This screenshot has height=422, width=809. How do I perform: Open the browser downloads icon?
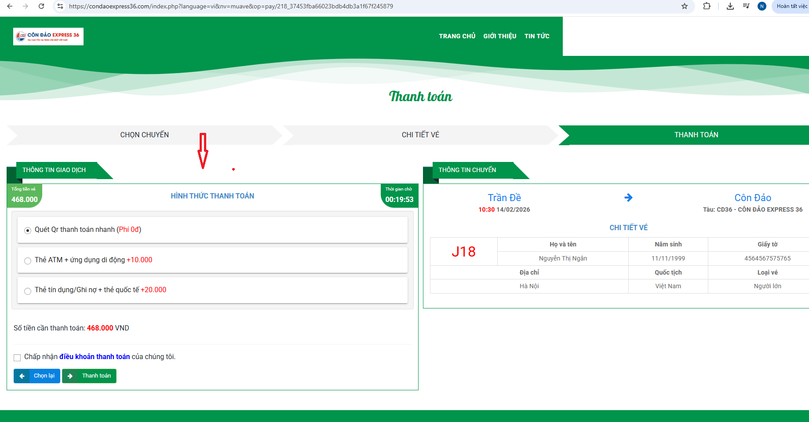730,6
